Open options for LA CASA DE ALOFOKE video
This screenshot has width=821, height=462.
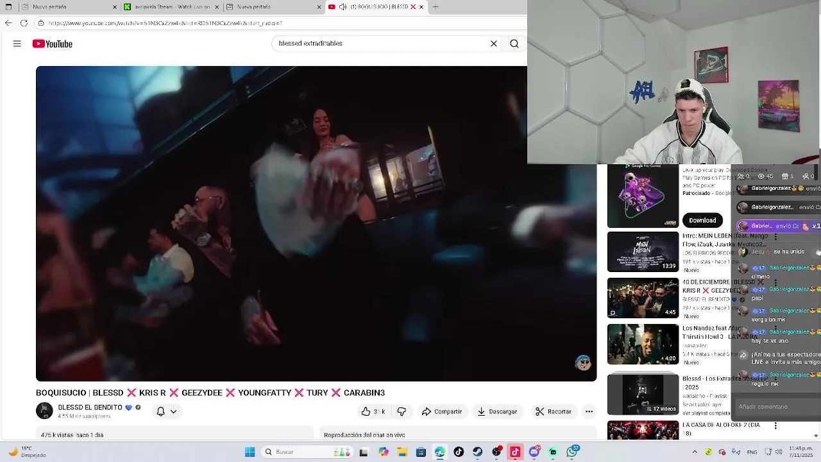[775, 425]
